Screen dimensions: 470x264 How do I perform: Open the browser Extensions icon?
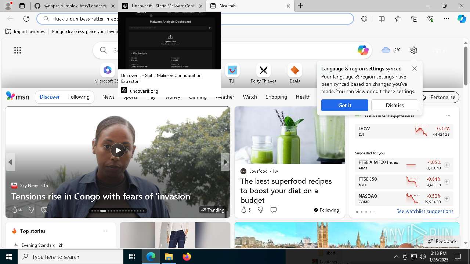click(364, 19)
